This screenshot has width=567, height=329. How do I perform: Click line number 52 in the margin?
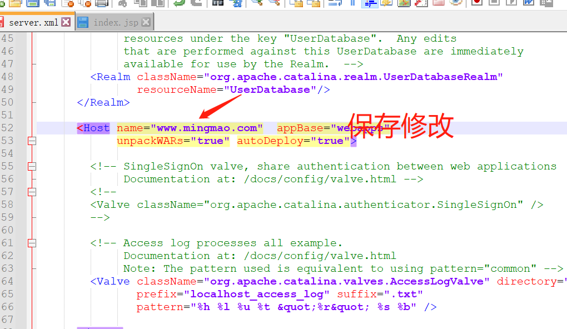tap(7, 128)
